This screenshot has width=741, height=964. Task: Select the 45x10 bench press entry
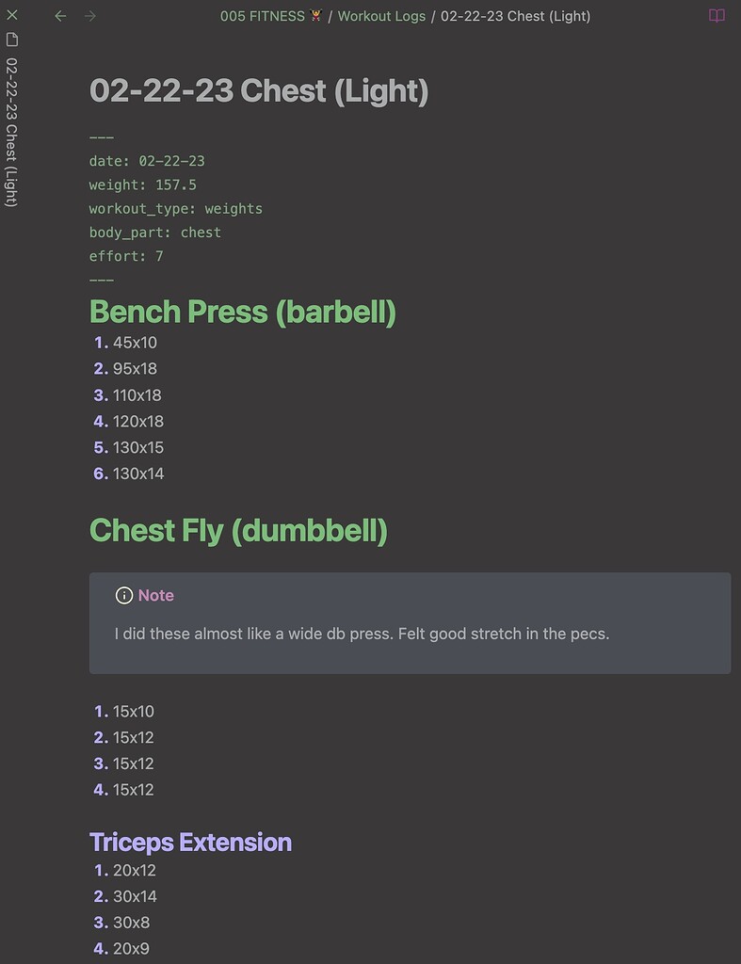click(x=136, y=342)
